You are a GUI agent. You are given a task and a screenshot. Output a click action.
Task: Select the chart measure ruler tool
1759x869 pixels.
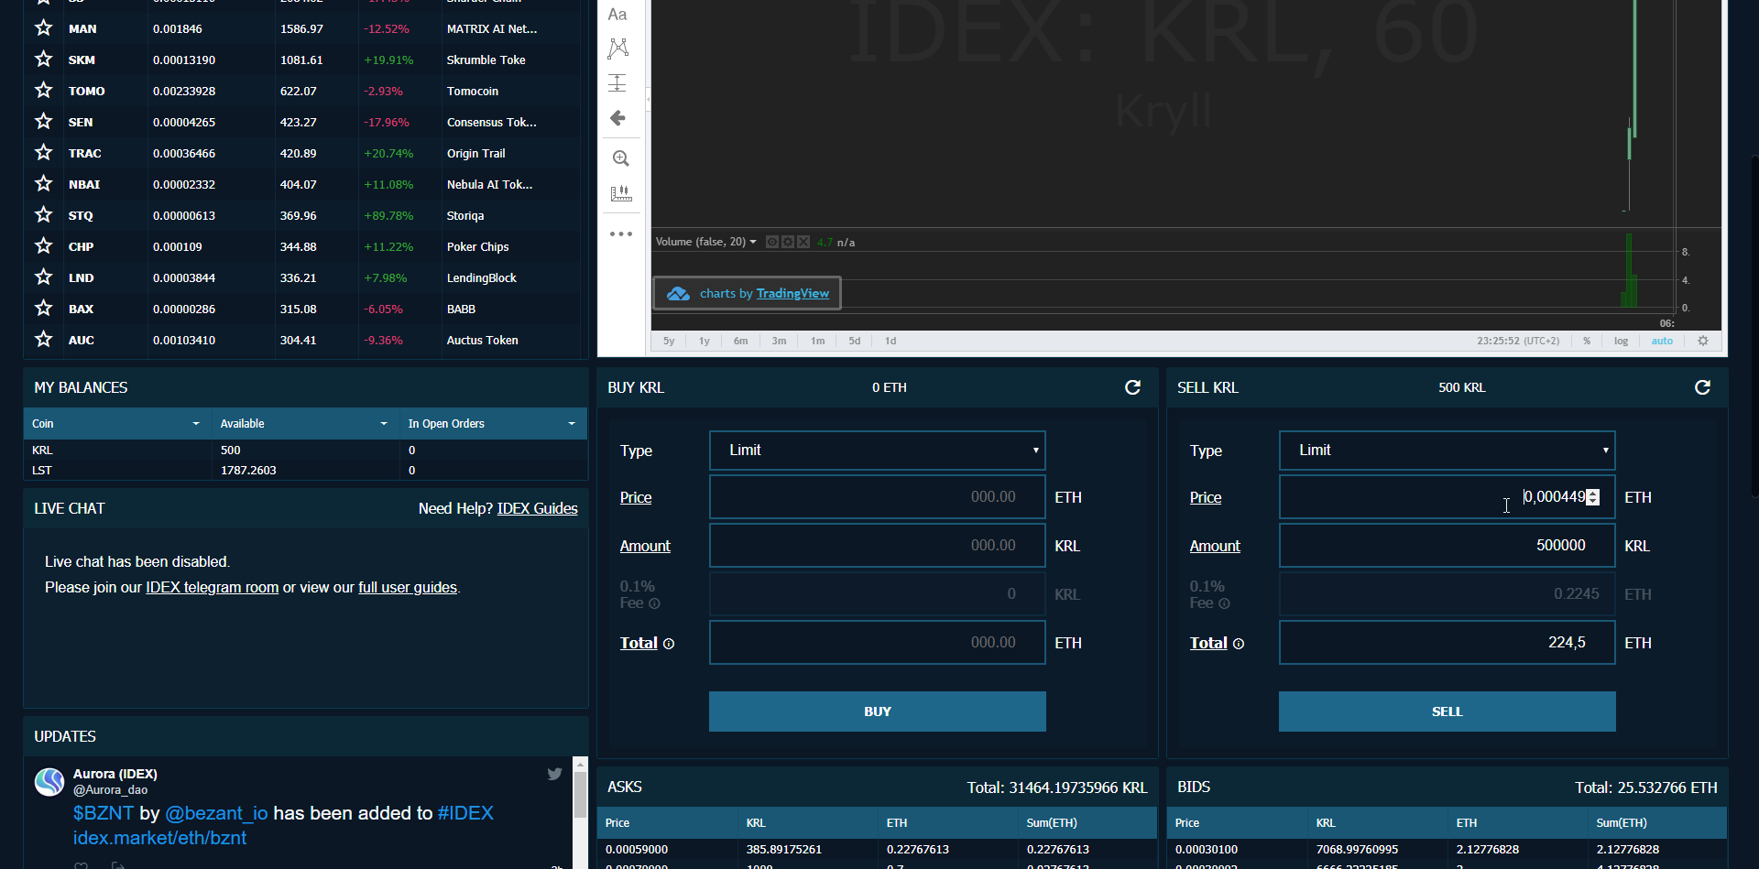tap(620, 193)
